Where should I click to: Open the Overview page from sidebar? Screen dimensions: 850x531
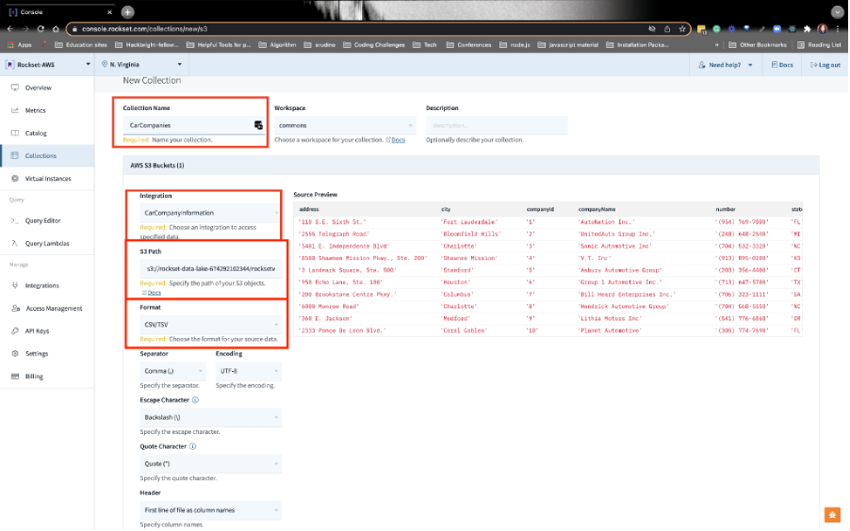pos(38,88)
